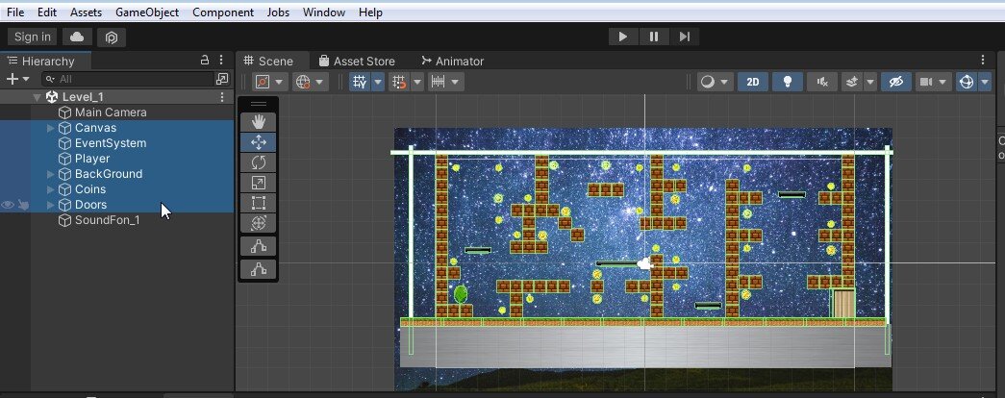Click the Step frame button
Image resolution: width=1005 pixels, height=398 pixels.
coord(685,37)
